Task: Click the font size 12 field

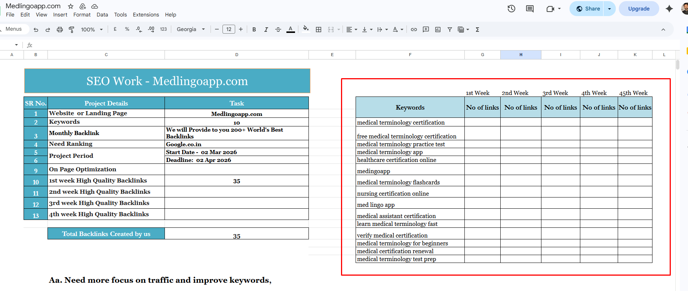Action: coord(229,29)
